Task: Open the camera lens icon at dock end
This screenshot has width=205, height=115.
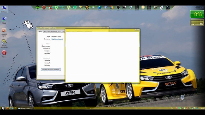Action: (168, 7)
